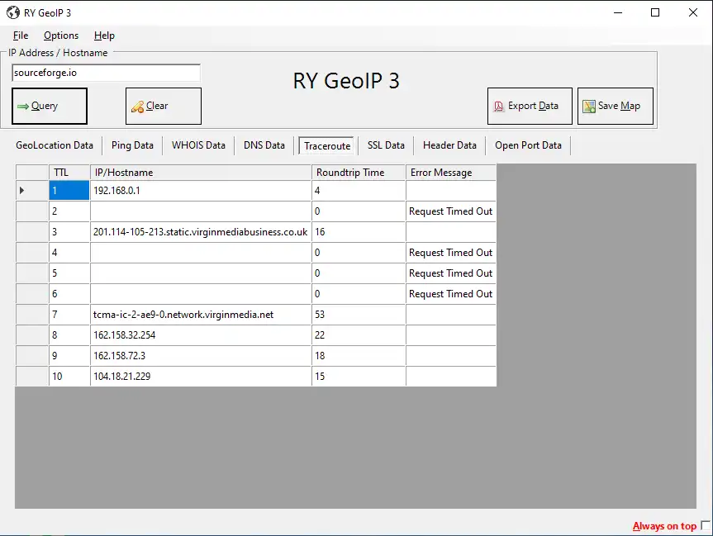This screenshot has width=713, height=536.
Task: Click the roundtrip time value 53
Action: coord(359,315)
